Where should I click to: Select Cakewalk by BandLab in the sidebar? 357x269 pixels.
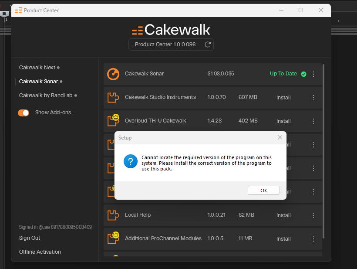click(46, 95)
